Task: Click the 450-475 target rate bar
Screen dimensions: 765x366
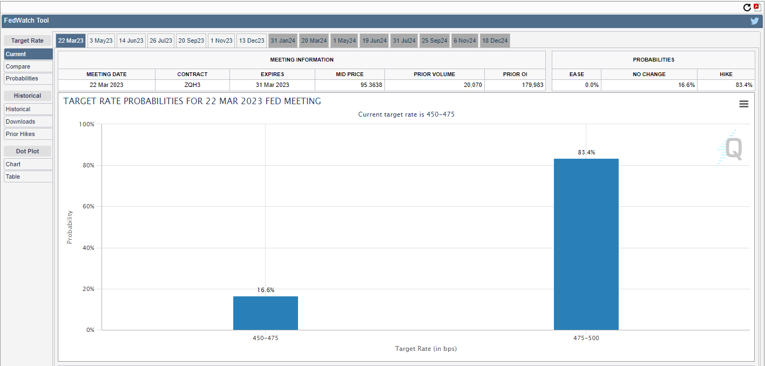Action: coord(265,313)
